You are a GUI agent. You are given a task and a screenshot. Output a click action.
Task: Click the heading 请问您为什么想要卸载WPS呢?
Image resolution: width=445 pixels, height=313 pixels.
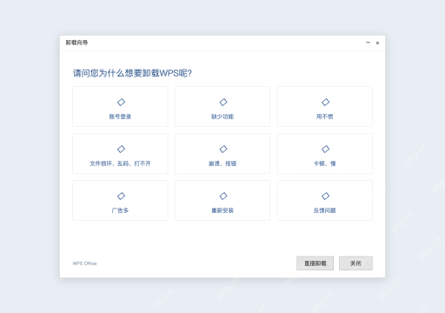(x=132, y=73)
